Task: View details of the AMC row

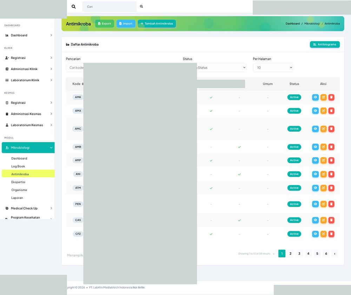Action: point(315,129)
